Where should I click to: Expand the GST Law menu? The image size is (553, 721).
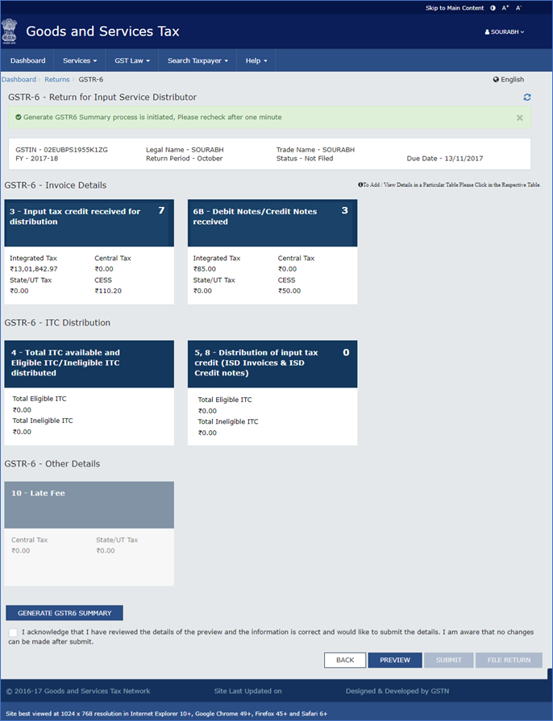pos(132,60)
